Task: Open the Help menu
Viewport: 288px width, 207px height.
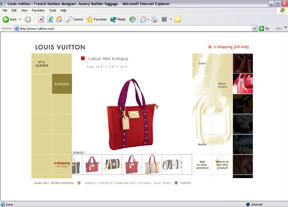Action: click(63, 10)
